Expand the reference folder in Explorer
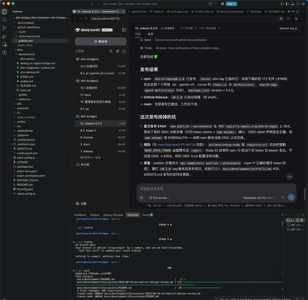The height and width of the screenshot is (300, 308). (x=24, y=99)
